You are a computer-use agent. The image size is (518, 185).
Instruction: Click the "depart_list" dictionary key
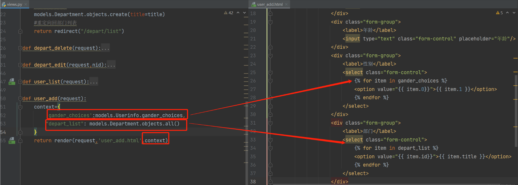click(65, 124)
